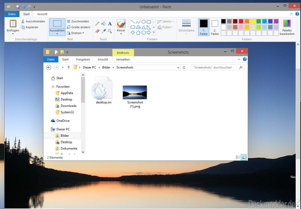Click the Back arrow in Screenshots window
The image size is (301, 209).
tap(49, 67)
